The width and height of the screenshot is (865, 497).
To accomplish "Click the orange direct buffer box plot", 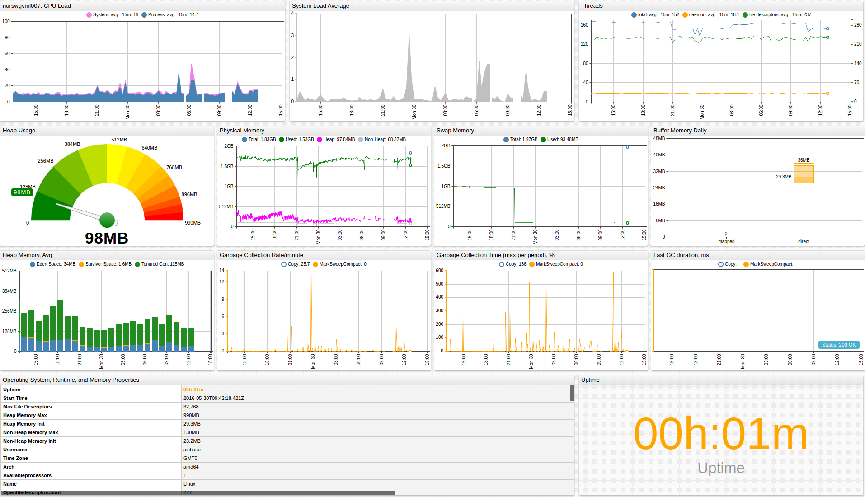I will click(804, 174).
